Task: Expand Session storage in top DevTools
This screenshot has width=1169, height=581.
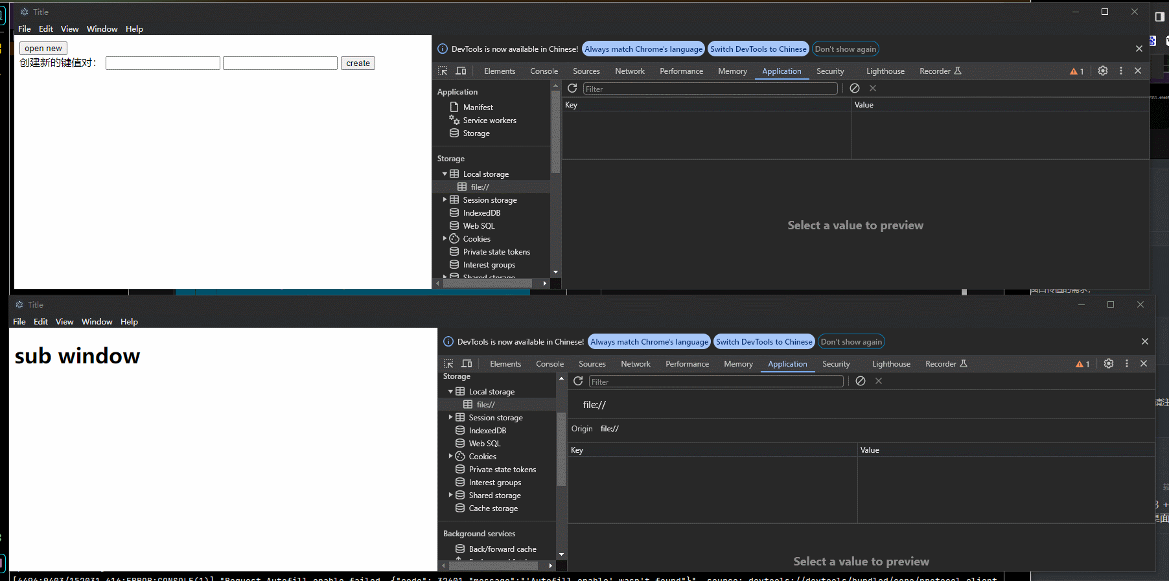Action: click(445, 200)
